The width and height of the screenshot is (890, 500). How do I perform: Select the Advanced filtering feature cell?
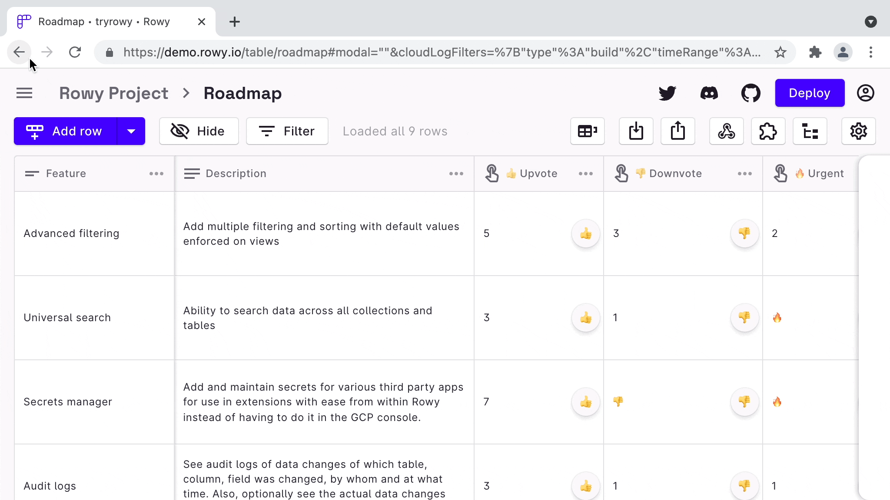click(x=94, y=234)
